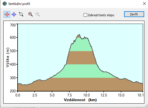Click the 18.1 distance axis value
Viewport: 148px width, 108px height.
[140, 95]
